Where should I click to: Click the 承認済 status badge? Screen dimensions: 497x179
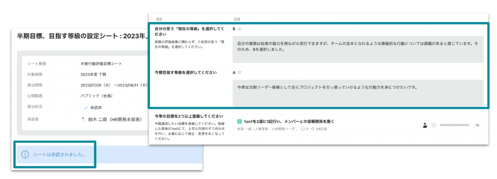[93, 108]
